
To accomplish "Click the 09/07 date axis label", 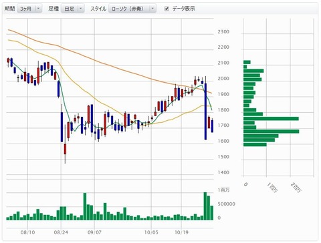I will [x=94, y=232].
